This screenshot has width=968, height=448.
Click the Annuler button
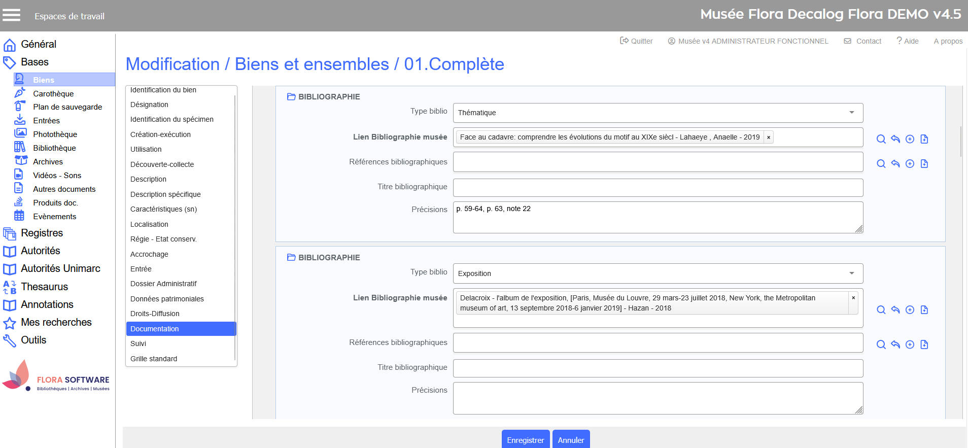pyautogui.click(x=571, y=440)
